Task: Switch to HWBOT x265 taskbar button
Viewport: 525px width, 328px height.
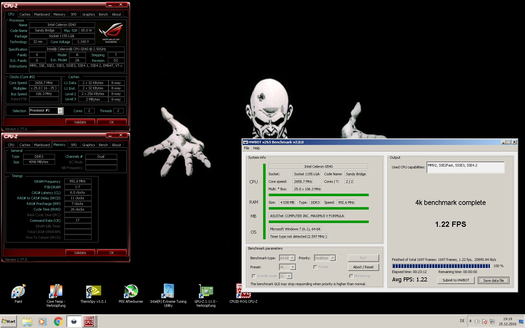Action: (74, 321)
